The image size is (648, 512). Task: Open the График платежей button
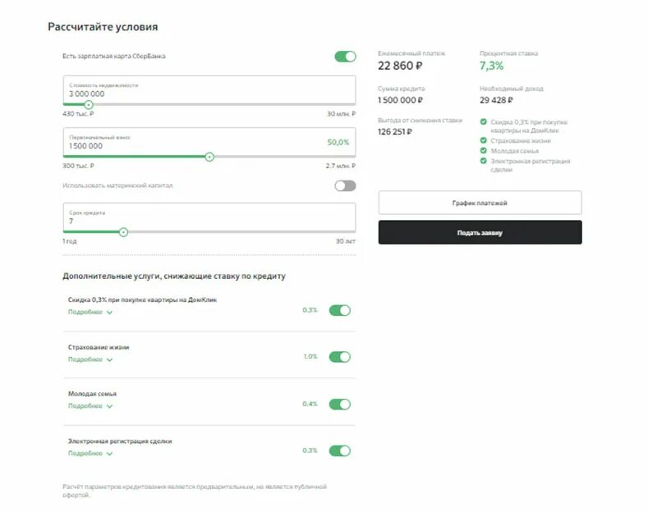480,203
